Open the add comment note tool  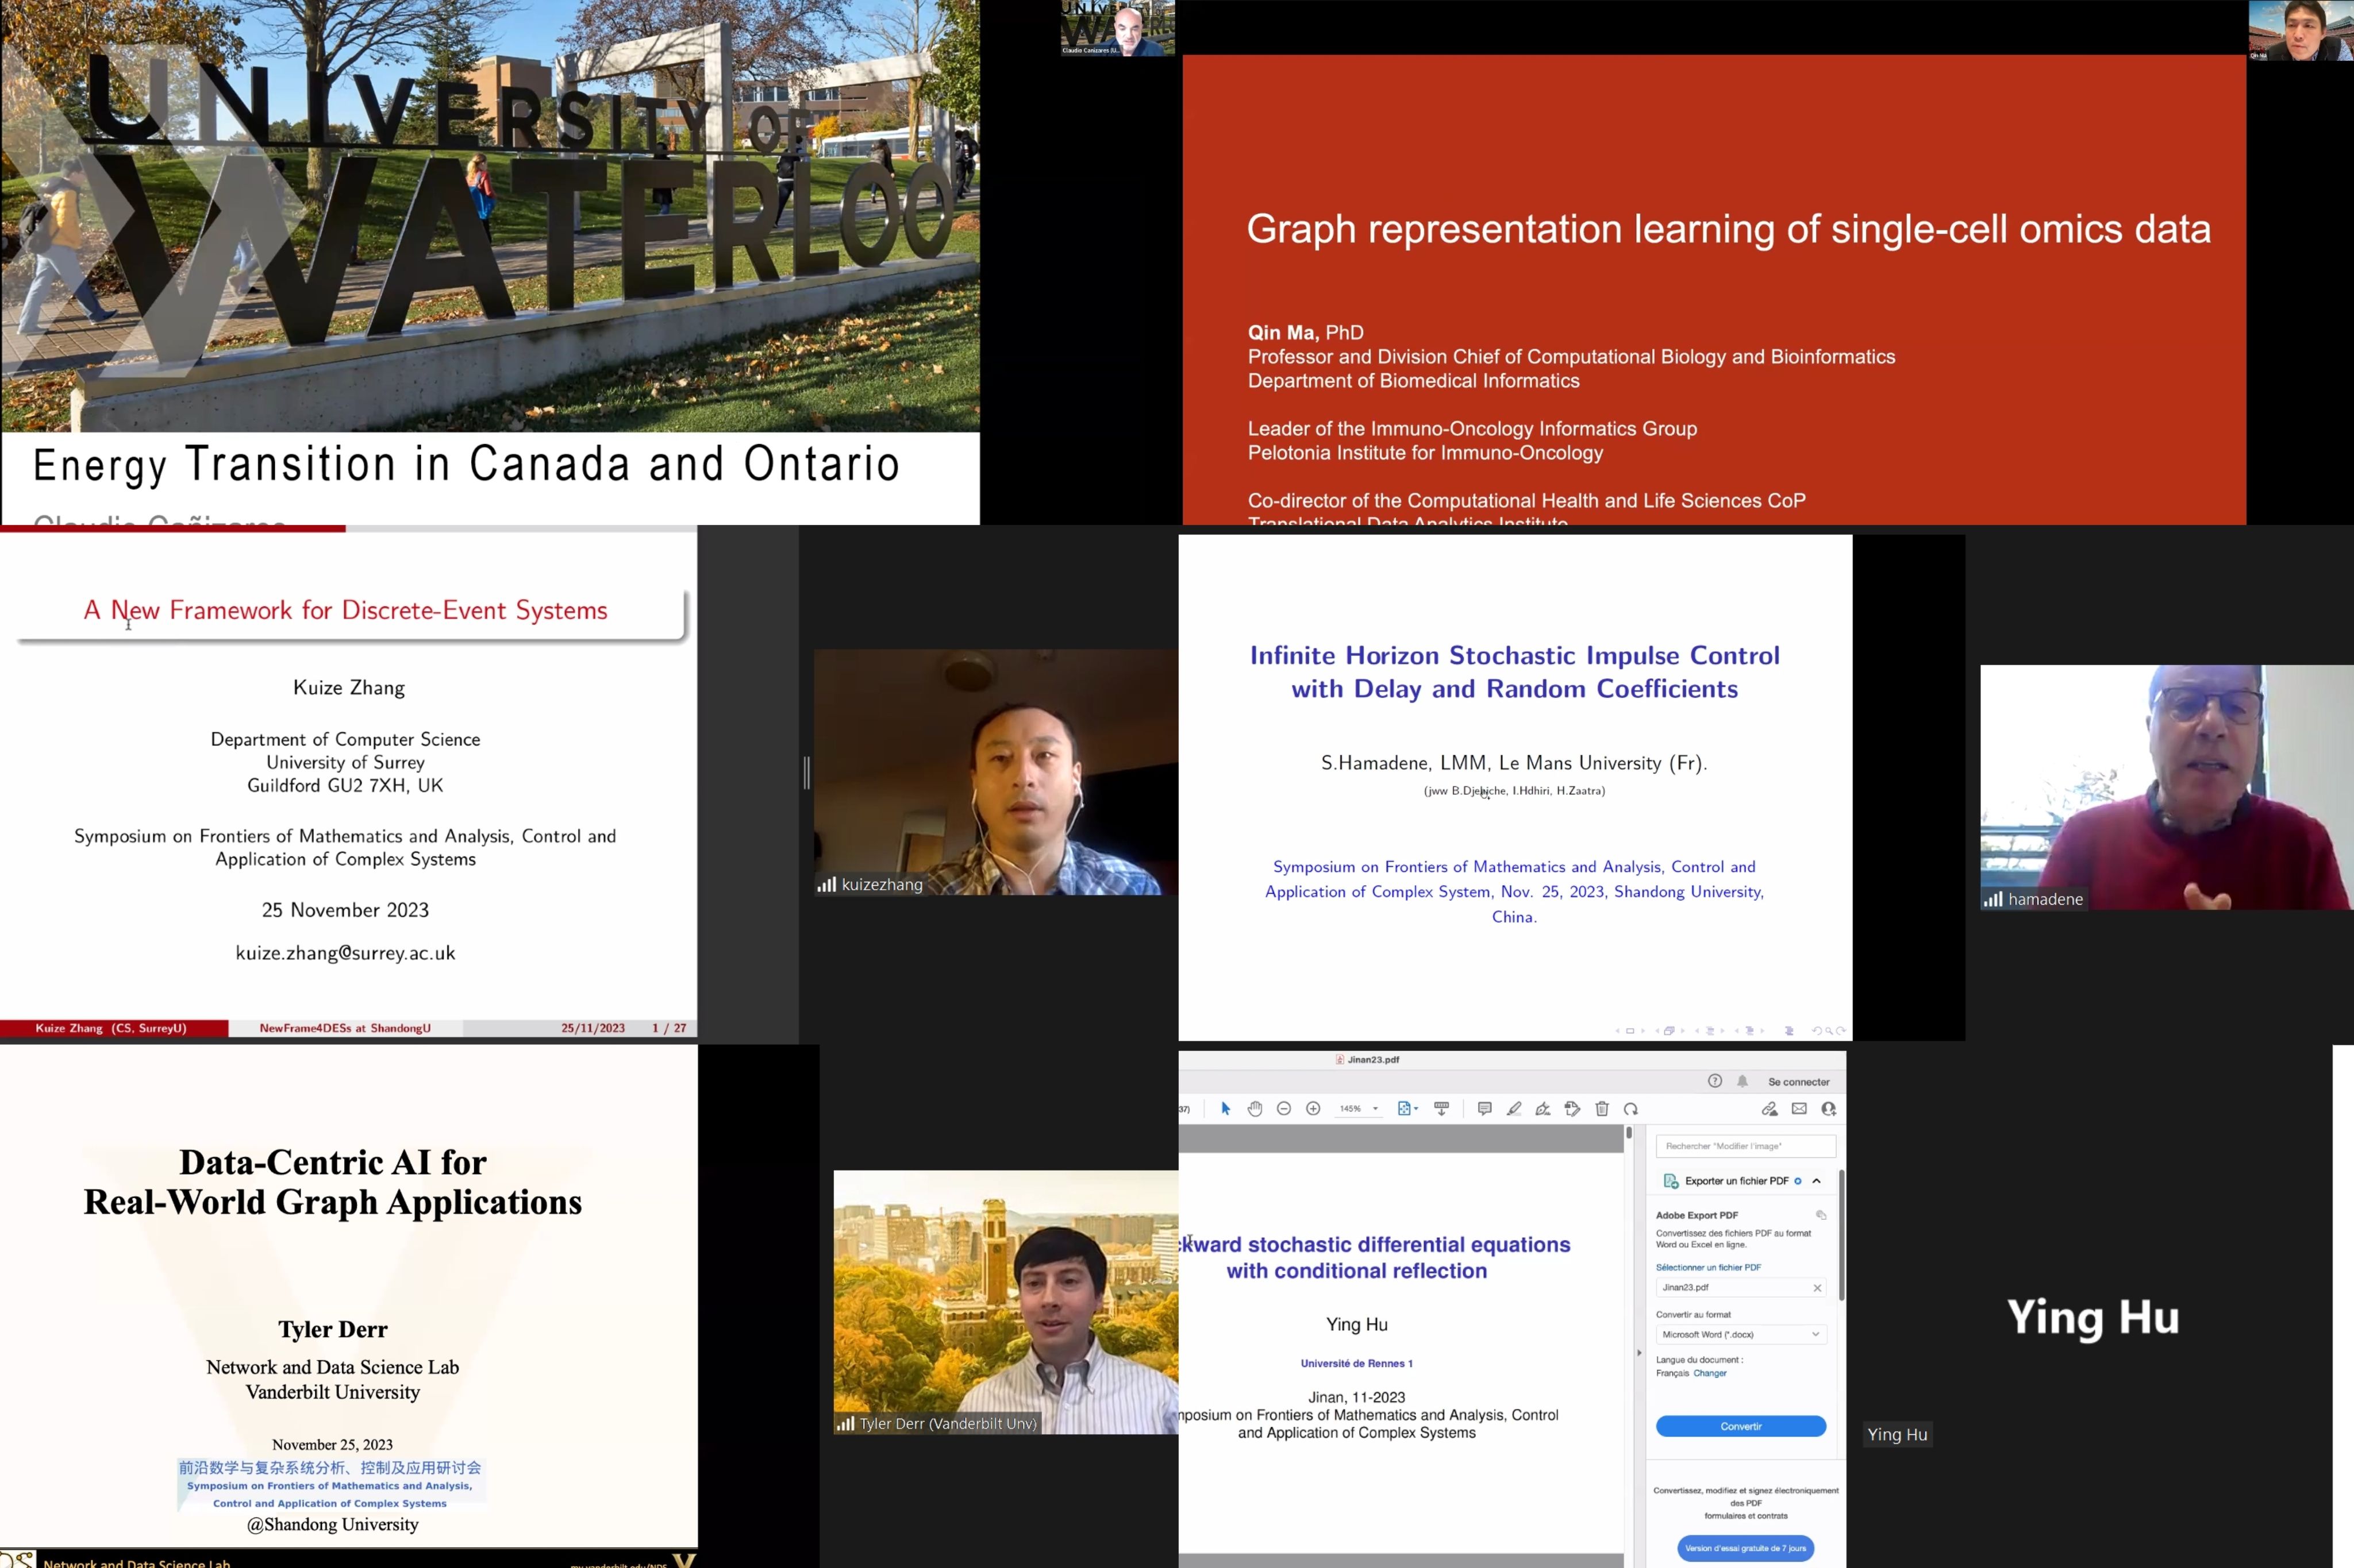tap(1484, 1108)
